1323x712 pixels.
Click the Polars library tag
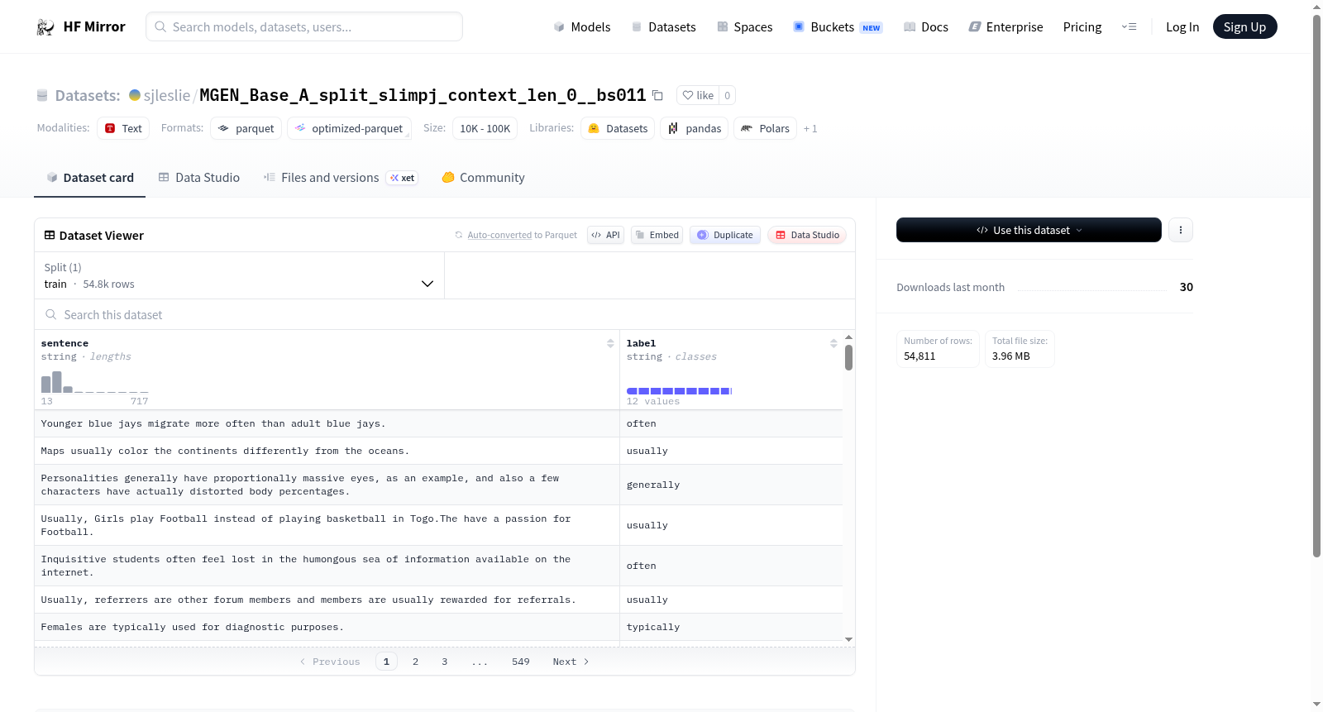pyautogui.click(x=766, y=128)
